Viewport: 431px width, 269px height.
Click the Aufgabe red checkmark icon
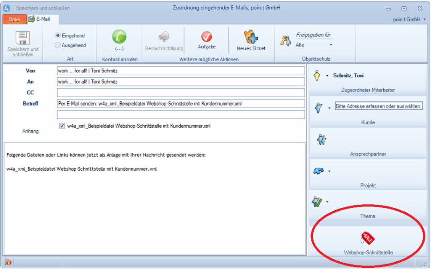tap(207, 37)
